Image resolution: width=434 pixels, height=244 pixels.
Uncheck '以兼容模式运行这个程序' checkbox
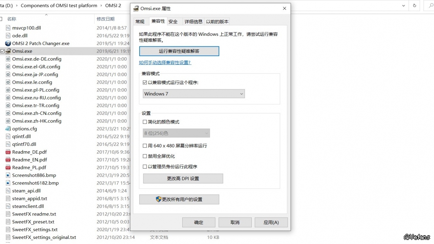[145, 83]
